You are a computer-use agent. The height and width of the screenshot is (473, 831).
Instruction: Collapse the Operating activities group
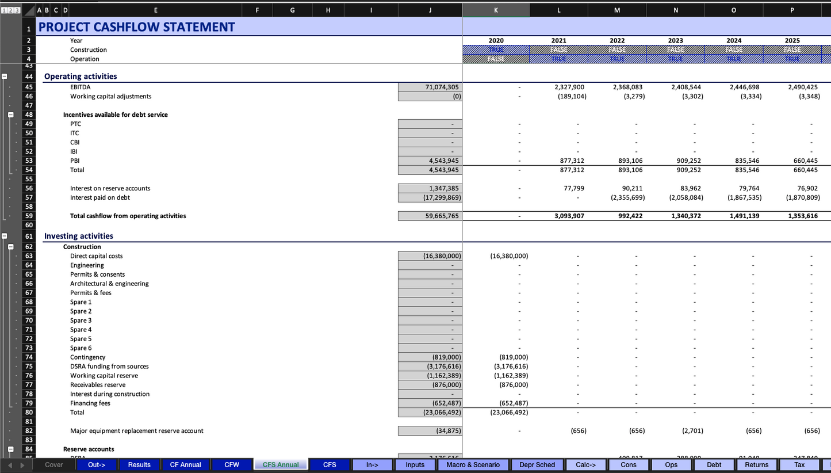[x=4, y=76]
